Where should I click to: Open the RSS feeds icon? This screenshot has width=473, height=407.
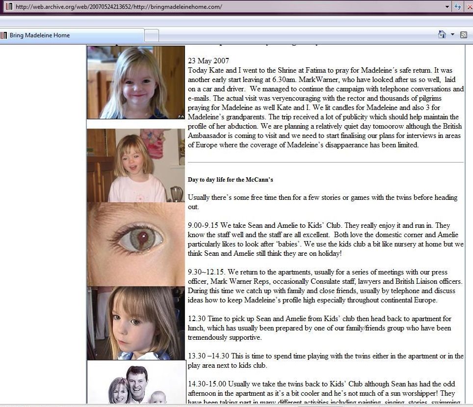[463, 34]
